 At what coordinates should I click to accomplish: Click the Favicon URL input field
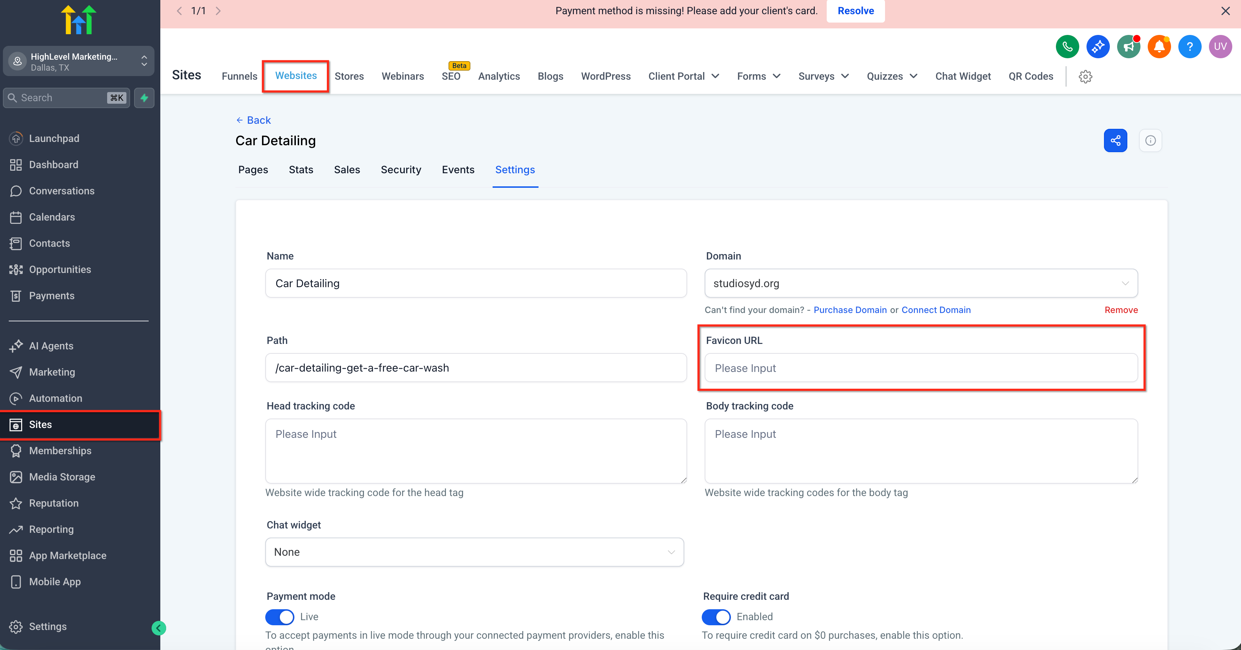click(921, 368)
